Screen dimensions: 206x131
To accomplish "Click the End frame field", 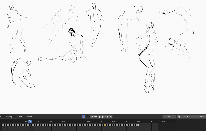I will pos(202,117).
